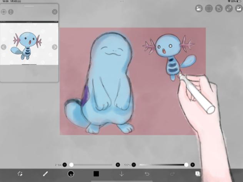
Task: Open brush settings via round brush preview
Action: pyautogui.click(x=71, y=174)
